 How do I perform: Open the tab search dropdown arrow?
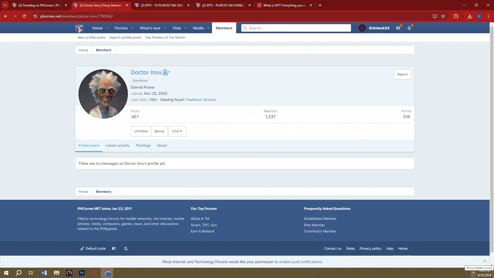(5, 5)
